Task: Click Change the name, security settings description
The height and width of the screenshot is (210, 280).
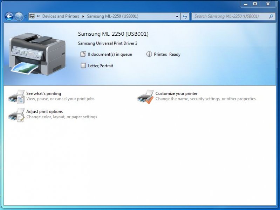Action: [x=206, y=99]
